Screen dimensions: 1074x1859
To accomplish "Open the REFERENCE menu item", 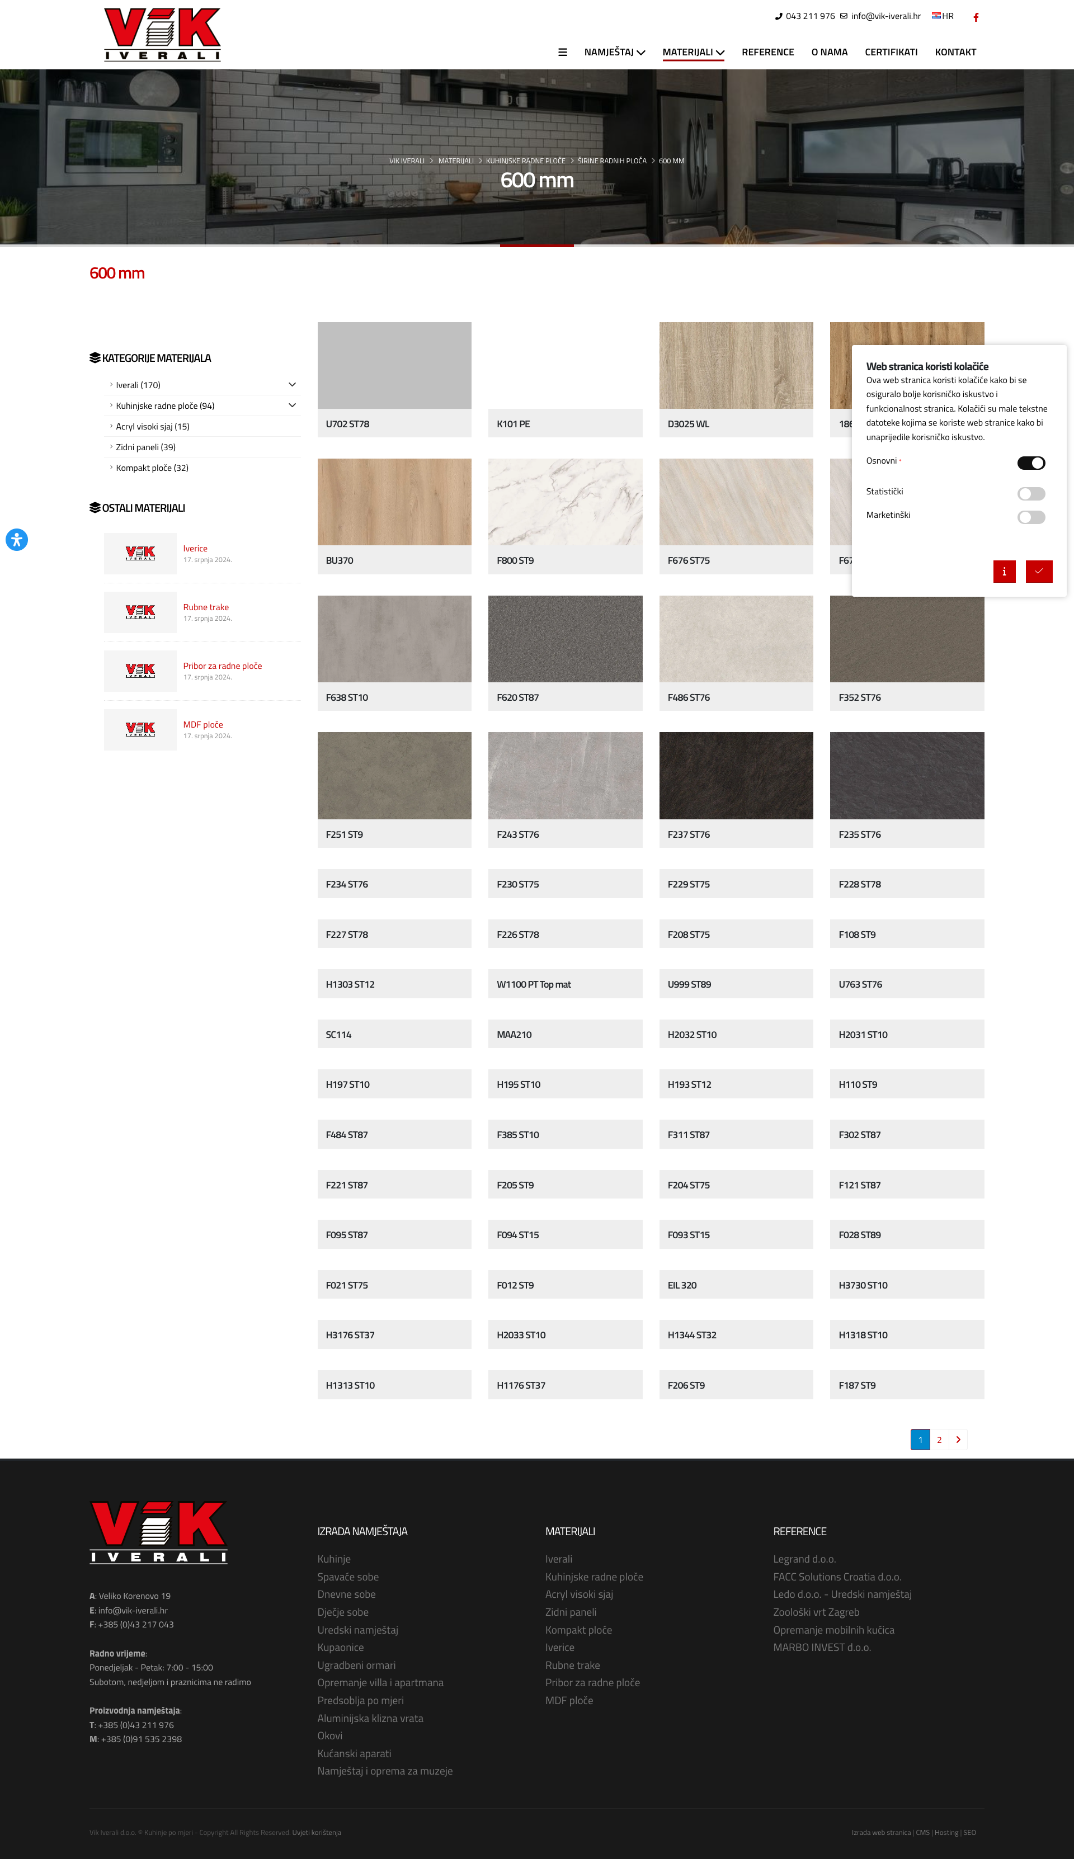I will pos(767,53).
